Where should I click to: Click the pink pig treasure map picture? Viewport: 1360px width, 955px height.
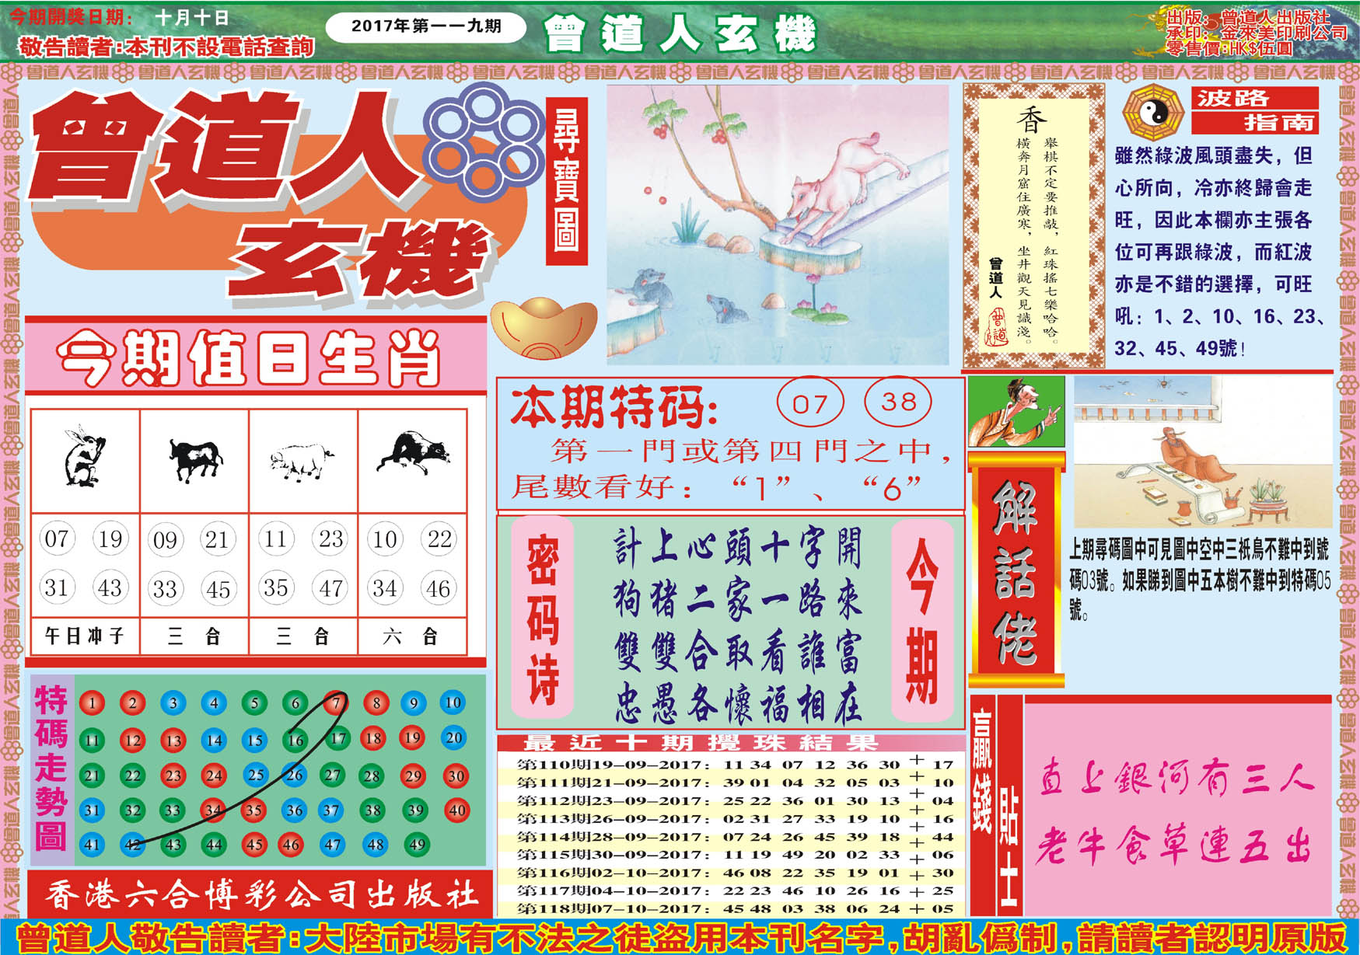click(x=778, y=225)
